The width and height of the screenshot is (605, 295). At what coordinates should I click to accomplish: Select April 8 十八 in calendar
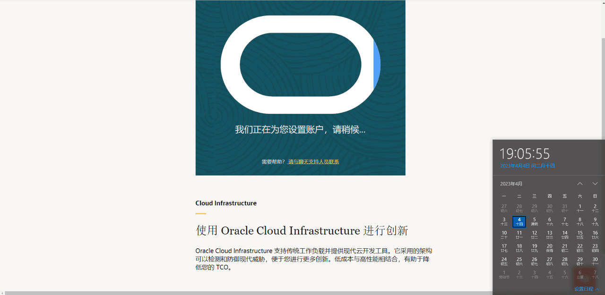click(580, 221)
